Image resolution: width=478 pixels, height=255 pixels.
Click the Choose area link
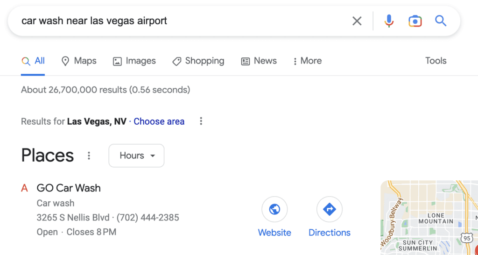pyautogui.click(x=159, y=121)
